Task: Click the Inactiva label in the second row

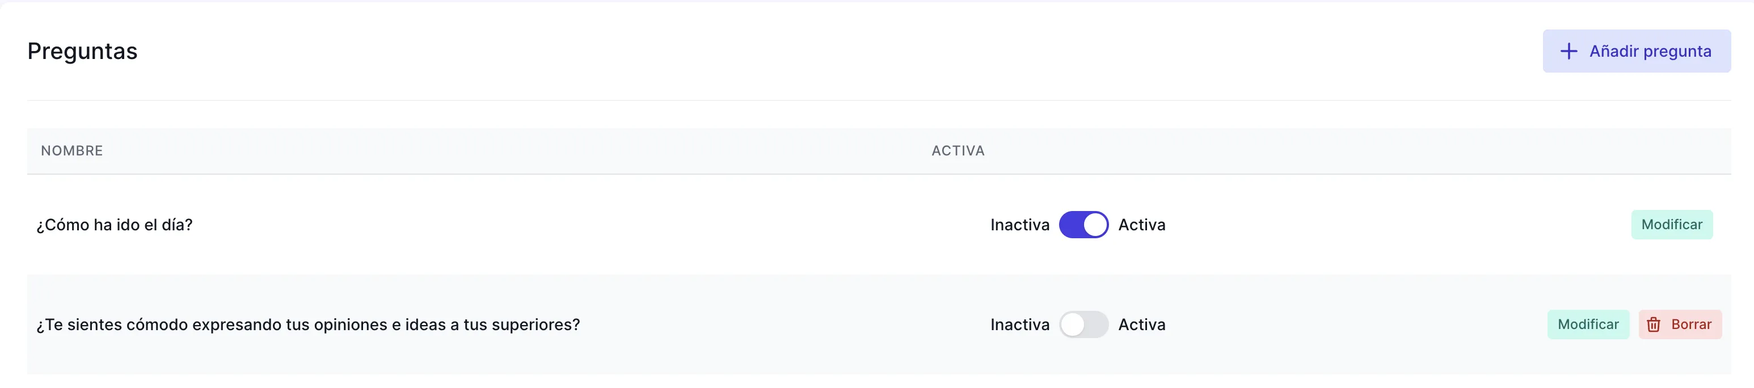Action: (x=1019, y=324)
